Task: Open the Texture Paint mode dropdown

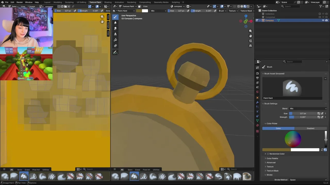Action: (128, 6)
